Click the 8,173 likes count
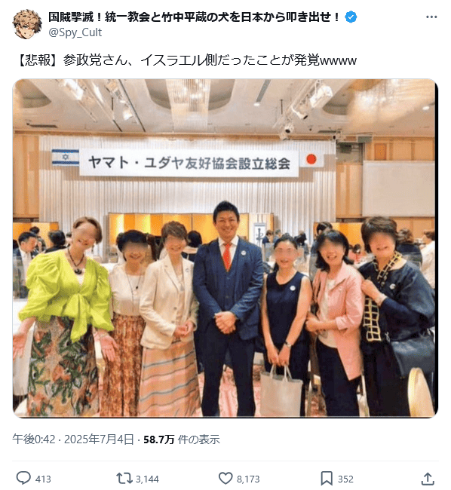This screenshot has height=490, width=451. [x=248, y=479]
